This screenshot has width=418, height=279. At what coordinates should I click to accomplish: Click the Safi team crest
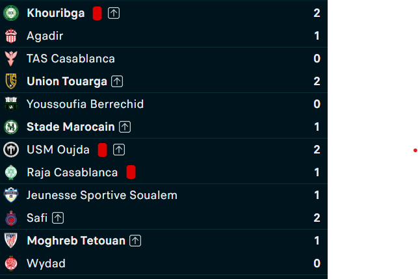(x=11, y=218)
